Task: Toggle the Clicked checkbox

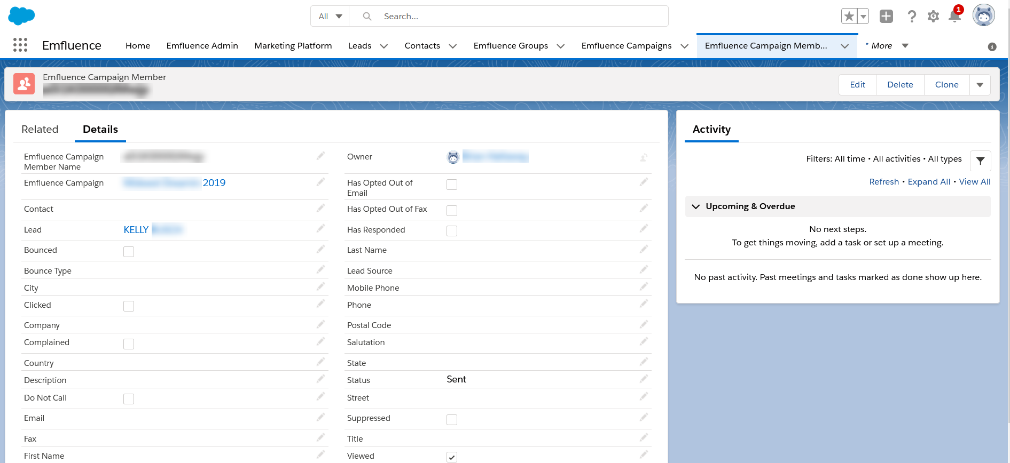Action: [x=129, y=306]
